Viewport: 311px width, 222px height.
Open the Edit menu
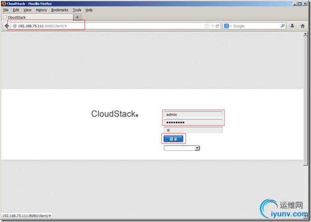16,10
